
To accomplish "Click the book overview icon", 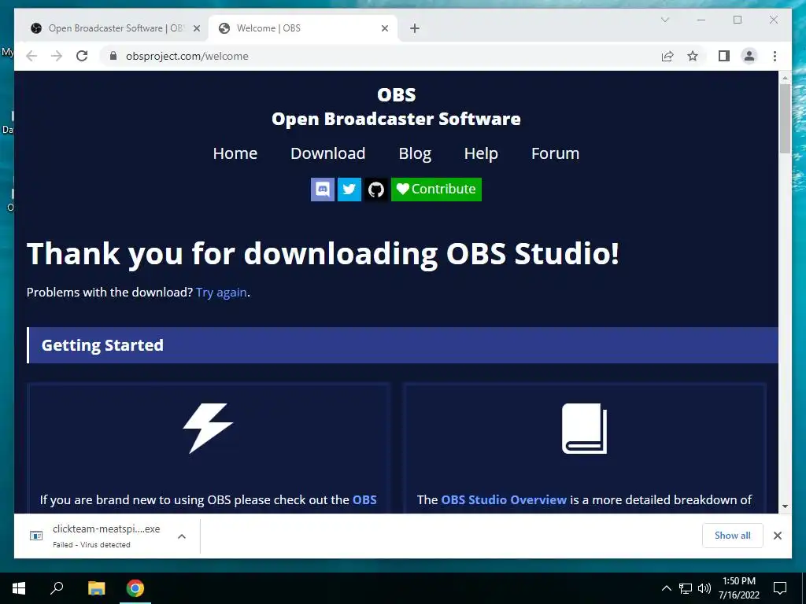I will 585,429.
